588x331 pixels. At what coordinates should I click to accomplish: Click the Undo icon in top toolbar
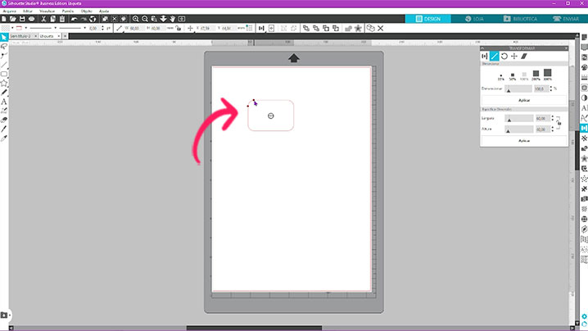pos(74,18)
